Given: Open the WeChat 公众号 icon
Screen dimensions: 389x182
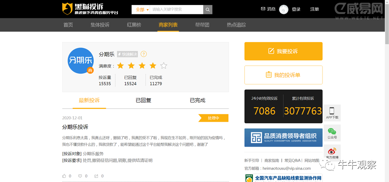Looking at the screenshot, I should (x=332, y=132).
